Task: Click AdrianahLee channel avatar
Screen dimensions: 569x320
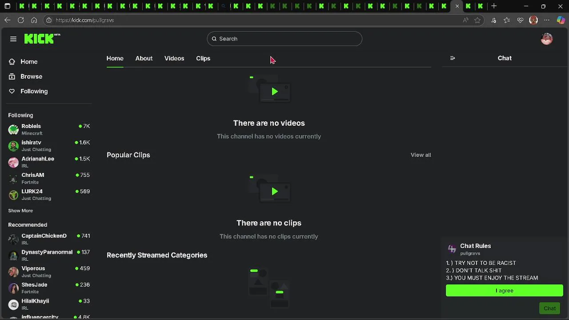Action: (13, 162)
